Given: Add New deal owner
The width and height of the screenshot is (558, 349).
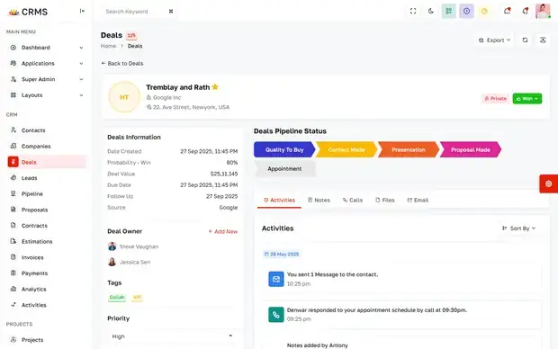Looking at the screenshot, I should coord(223,231).
